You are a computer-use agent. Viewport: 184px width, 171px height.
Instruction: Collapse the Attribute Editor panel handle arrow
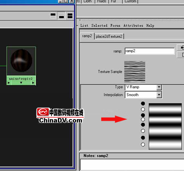click(80, 20)
